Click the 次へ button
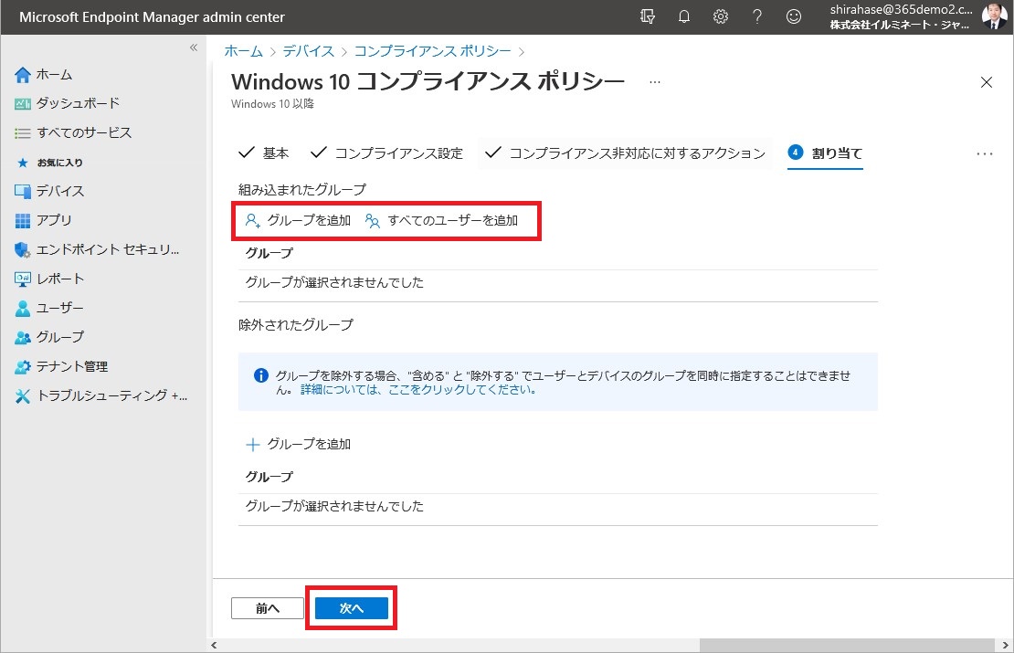Image resolution: width=1014 pixels, height=653 pixels. point(351,608)
